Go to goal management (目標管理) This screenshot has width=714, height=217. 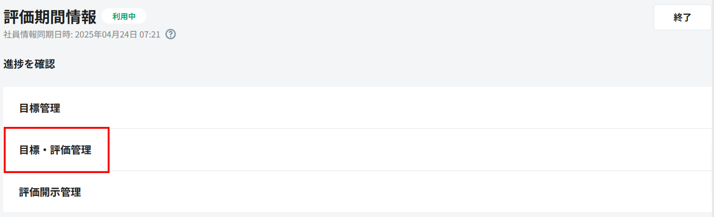pos(40,108)
